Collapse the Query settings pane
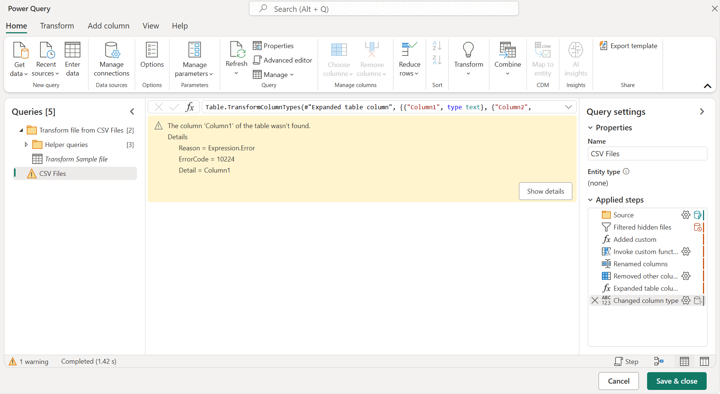Screen dimensions: 720x394 click(702, 111)
